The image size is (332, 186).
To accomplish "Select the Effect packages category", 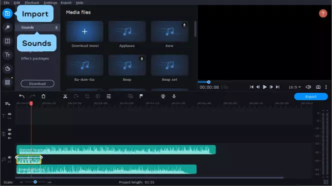I will pos(35,58).
